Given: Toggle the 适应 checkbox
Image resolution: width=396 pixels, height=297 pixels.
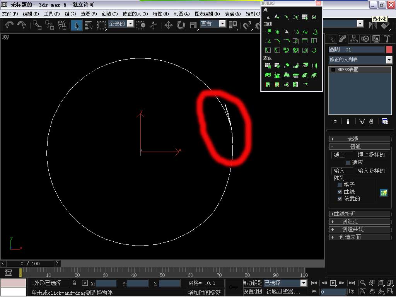Looking at the screenshot, I should [x=348, y=163].
